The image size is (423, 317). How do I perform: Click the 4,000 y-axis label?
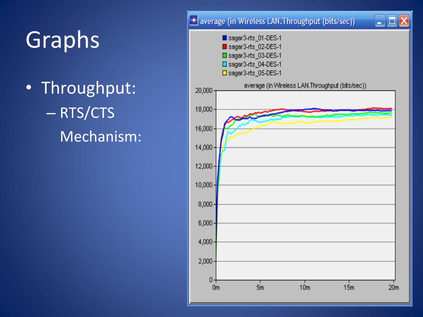pyautogui.click(x=205, y=242)
